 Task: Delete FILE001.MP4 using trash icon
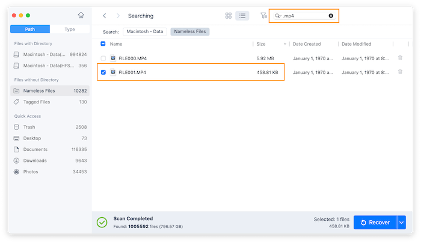point(401,72)
